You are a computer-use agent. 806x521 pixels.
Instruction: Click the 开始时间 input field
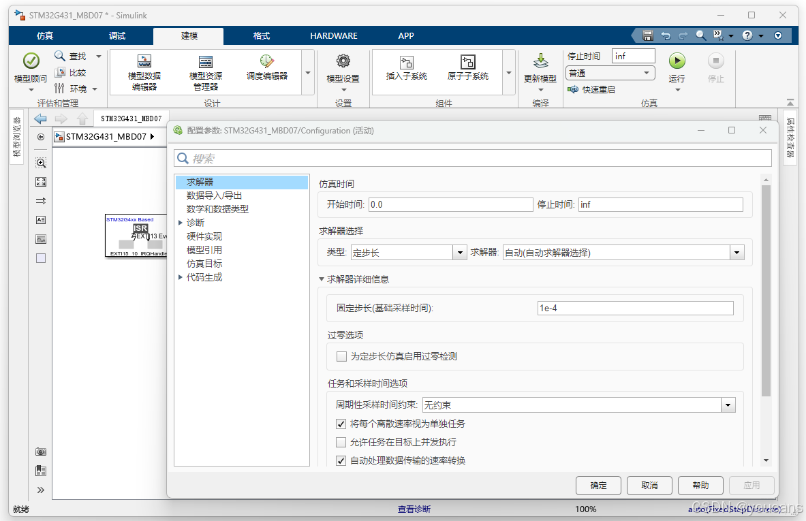[x=451, y=204]
